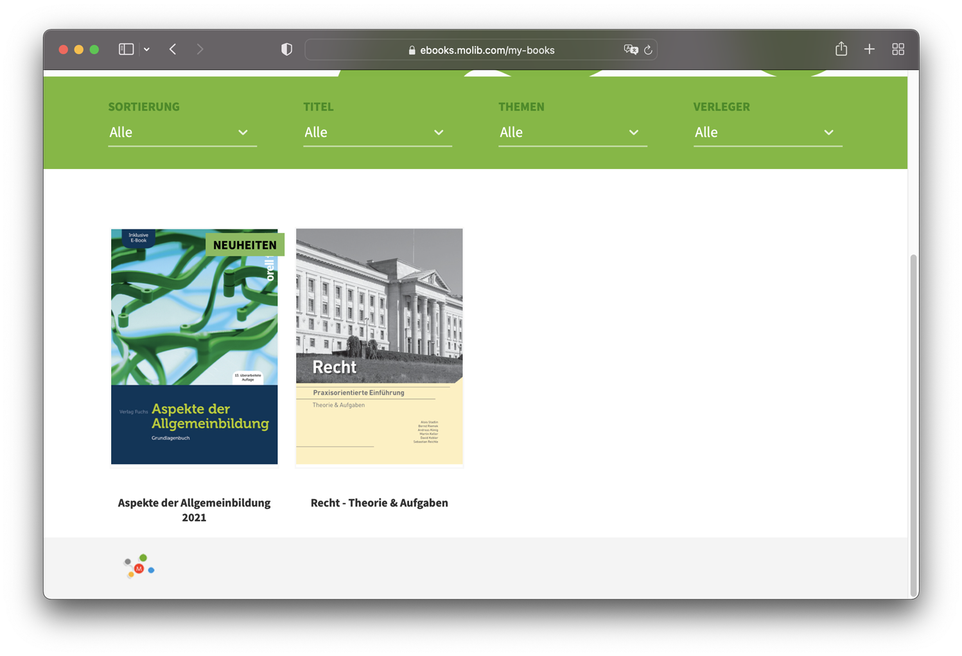Image resolution: width=962 pixels, height=656 pixels.
Task: Expand the Sortierung dropdown
Action: coord(182,132)
